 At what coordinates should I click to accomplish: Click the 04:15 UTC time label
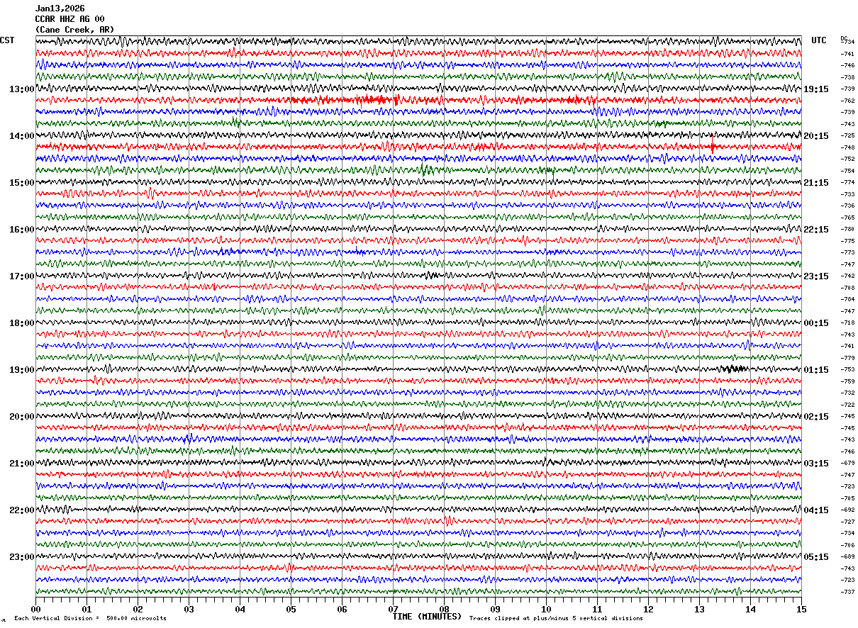(816, 510)
